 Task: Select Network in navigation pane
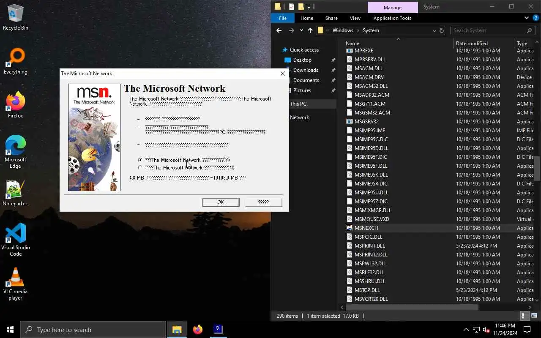(x=299, y=117)
